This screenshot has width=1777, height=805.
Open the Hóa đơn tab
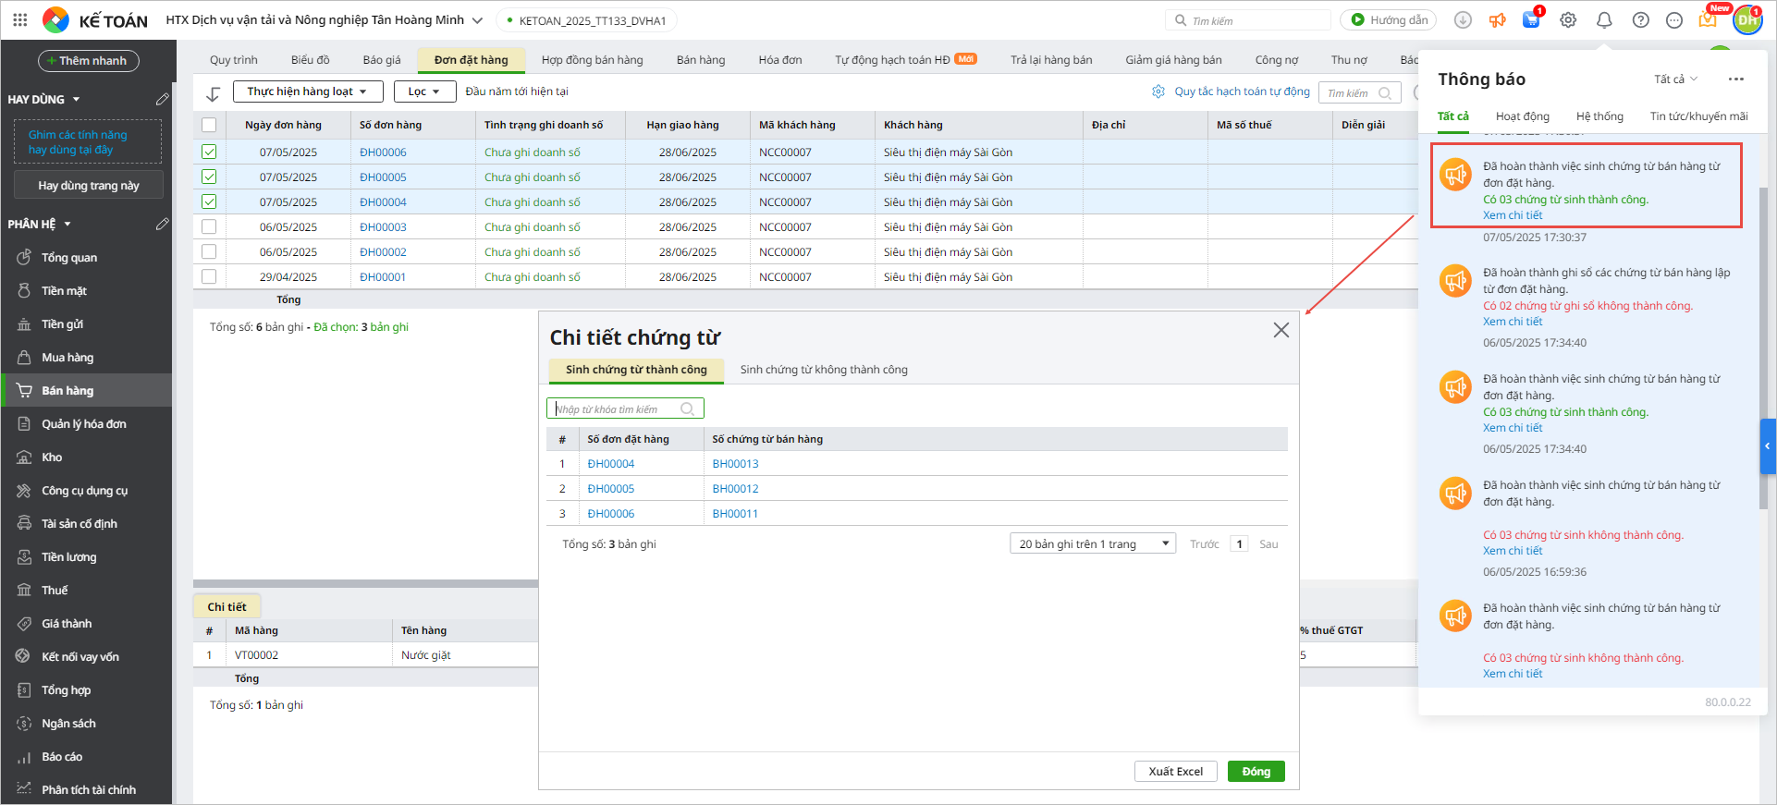(779, 60)
